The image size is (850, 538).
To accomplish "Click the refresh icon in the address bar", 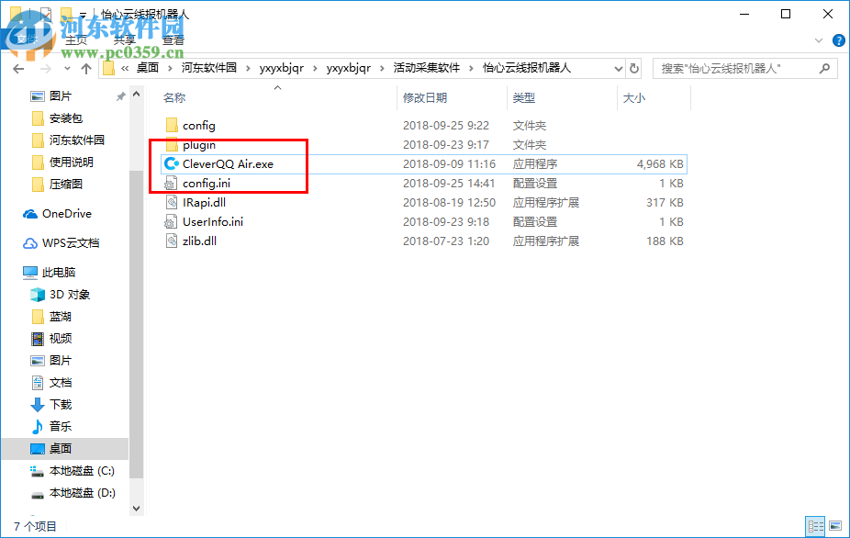I will pos(632,68).
